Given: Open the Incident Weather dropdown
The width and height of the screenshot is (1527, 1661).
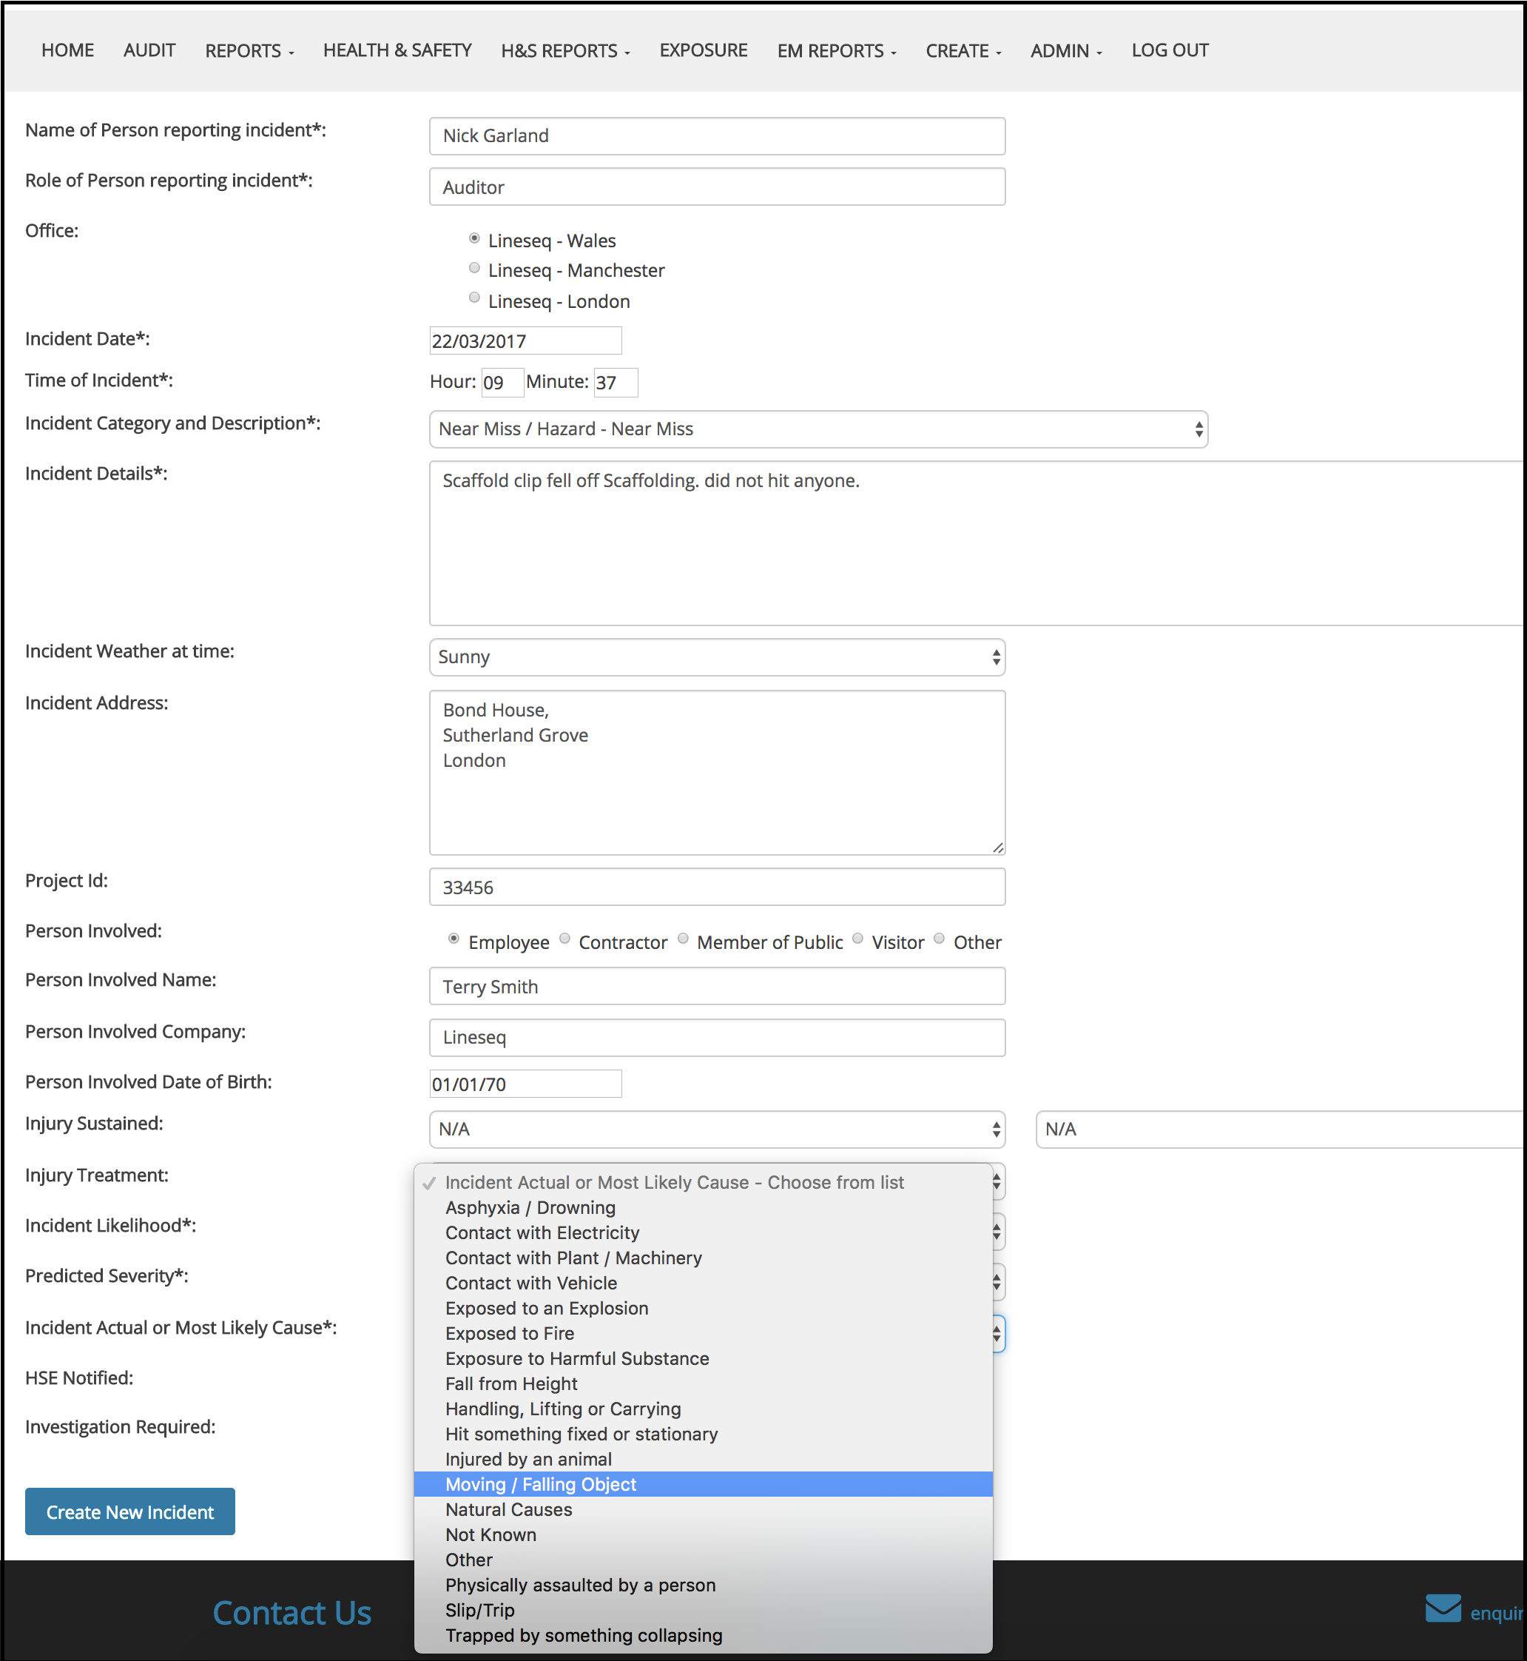Looking at the screenshot, I should [716, 657].
